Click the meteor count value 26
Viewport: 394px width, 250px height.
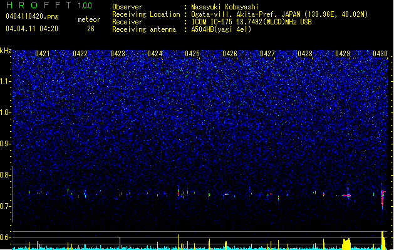(91, 29)
